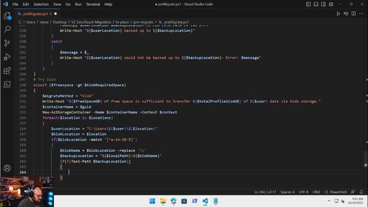The height and width of the screenshot is (207, 368).
Task: Click V2 ZeroTouch Migration breadcrumb
Action: pyautogui.click(x=91, y=22)
